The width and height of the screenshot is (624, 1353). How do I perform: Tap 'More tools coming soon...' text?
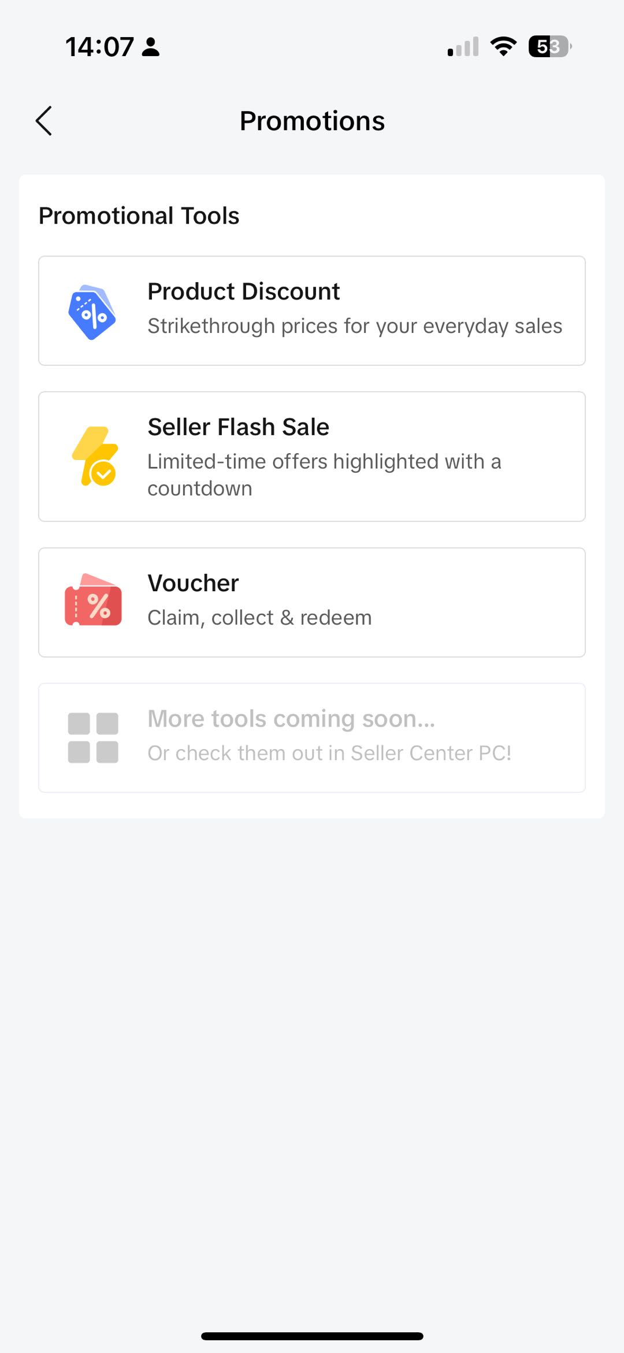[x=291, y=718]
